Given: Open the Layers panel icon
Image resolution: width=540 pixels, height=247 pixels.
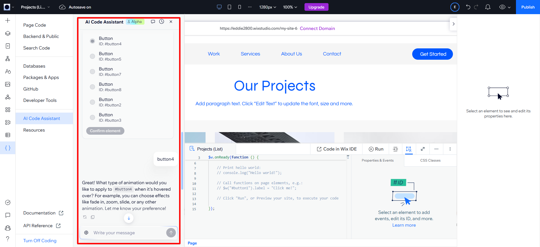Looking at the screenshot, I should coord(8,33).
